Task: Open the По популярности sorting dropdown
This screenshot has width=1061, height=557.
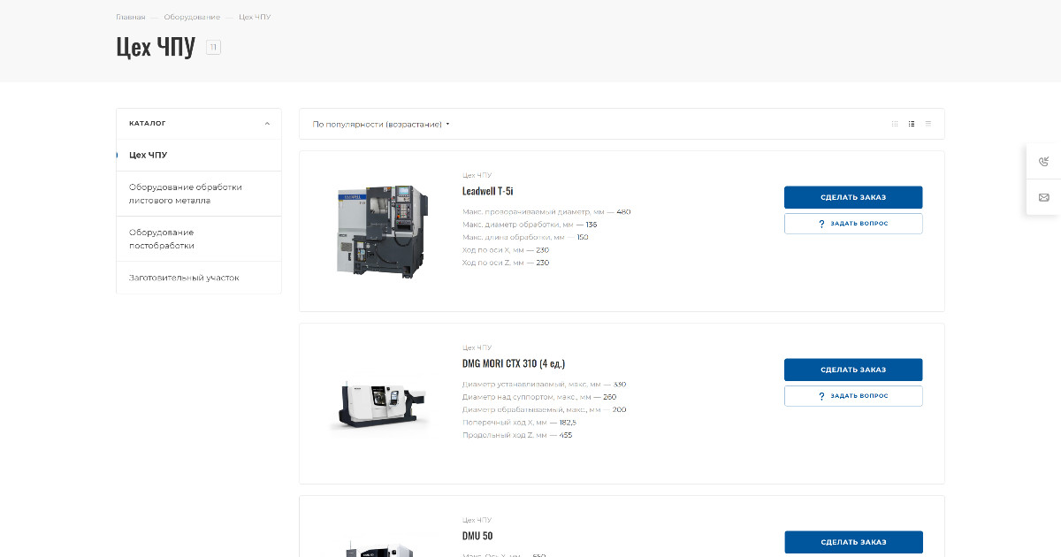Action: pos(381,125)
